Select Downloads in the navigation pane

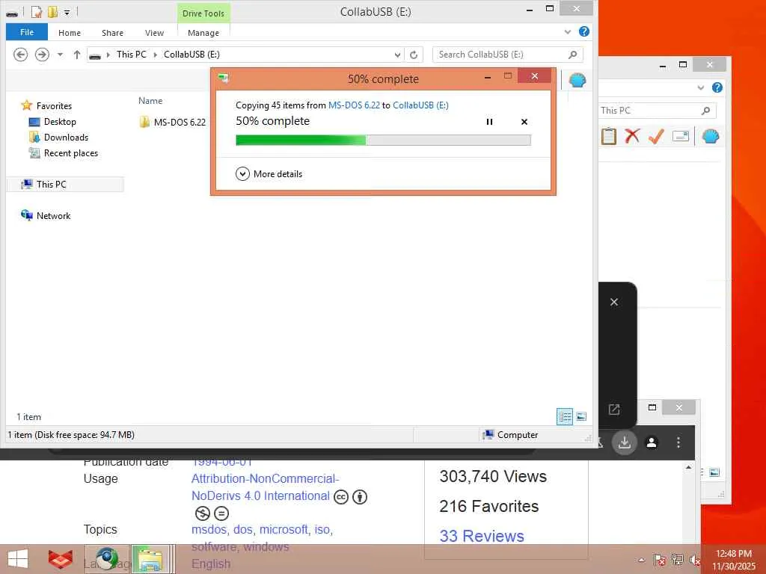[x=66, y=138]
